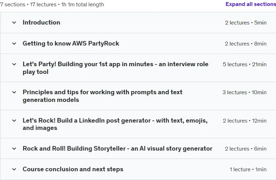Click the 1 lecture • 1min label
The height and width of the screenshot is (180, 276).
[248, 169]
